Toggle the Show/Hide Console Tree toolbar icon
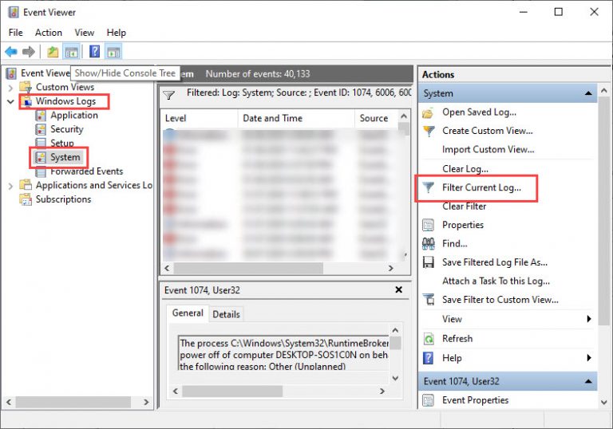The width and height of the screenshot is (613, 429). [72, 52]
